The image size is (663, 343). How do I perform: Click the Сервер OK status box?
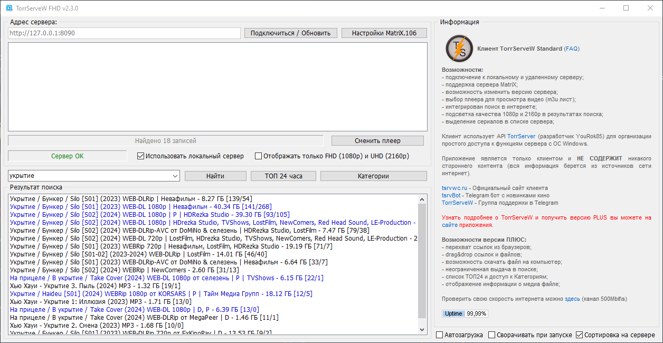[68, 156]
